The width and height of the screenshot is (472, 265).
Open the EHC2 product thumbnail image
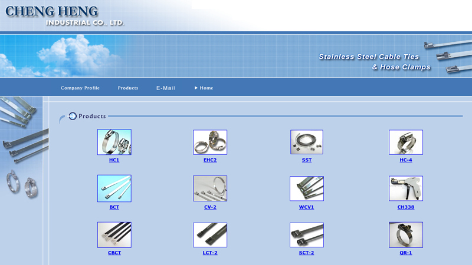tap(210, 143)
